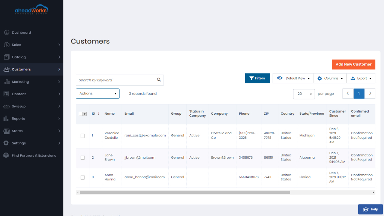The height and width of the screenshot is (216, 384).
Task: Expand the Catalog menu chevron
Action: 59,57
